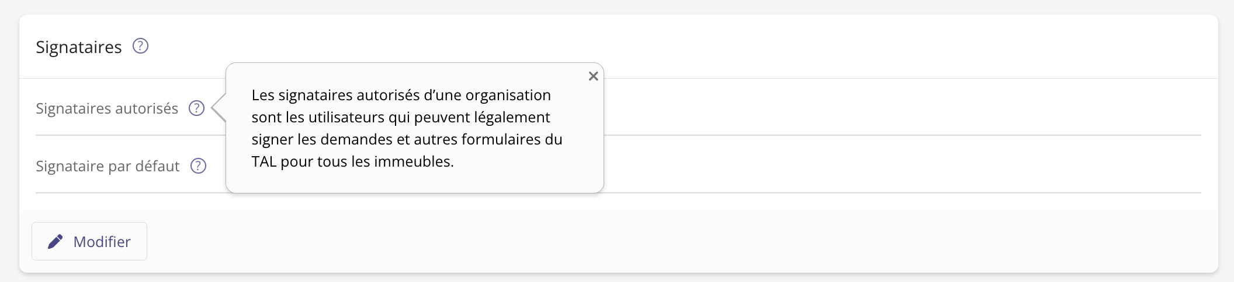Image resolution: width=1234 pixels, height=282 pixels.
Task: Click the pencil icon in Modifier
Action: (56, 241)
